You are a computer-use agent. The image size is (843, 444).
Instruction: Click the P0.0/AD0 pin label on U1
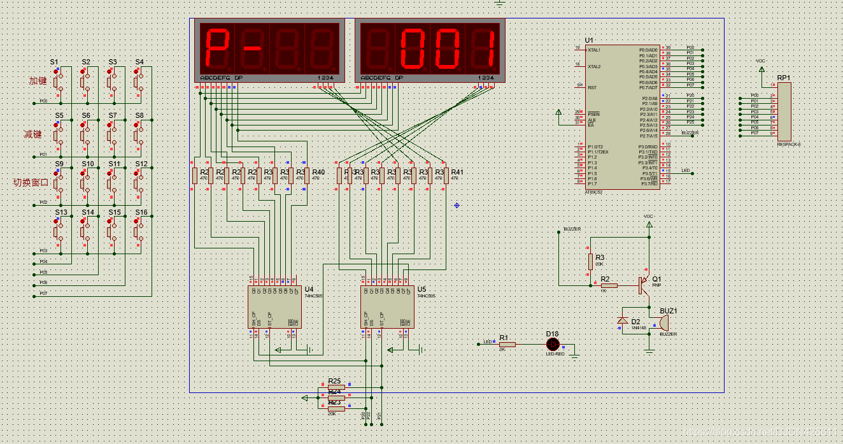pyautogui.click(x=648, y=50)
